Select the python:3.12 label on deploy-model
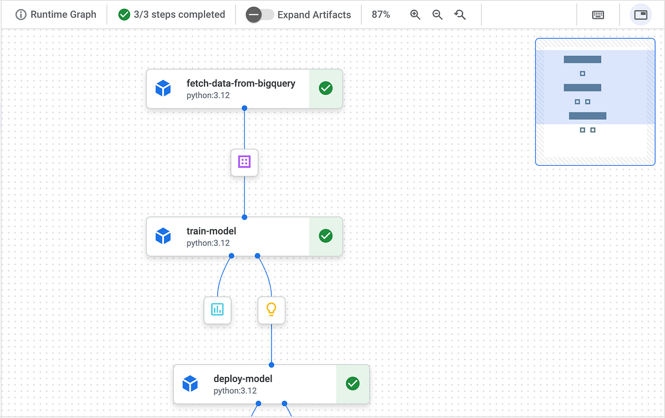This screenshot has width=665, height=418. pos(236,390)
